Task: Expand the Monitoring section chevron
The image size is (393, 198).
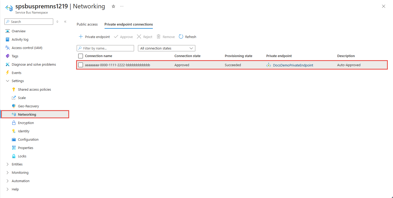Action: (x=8, y=173)
